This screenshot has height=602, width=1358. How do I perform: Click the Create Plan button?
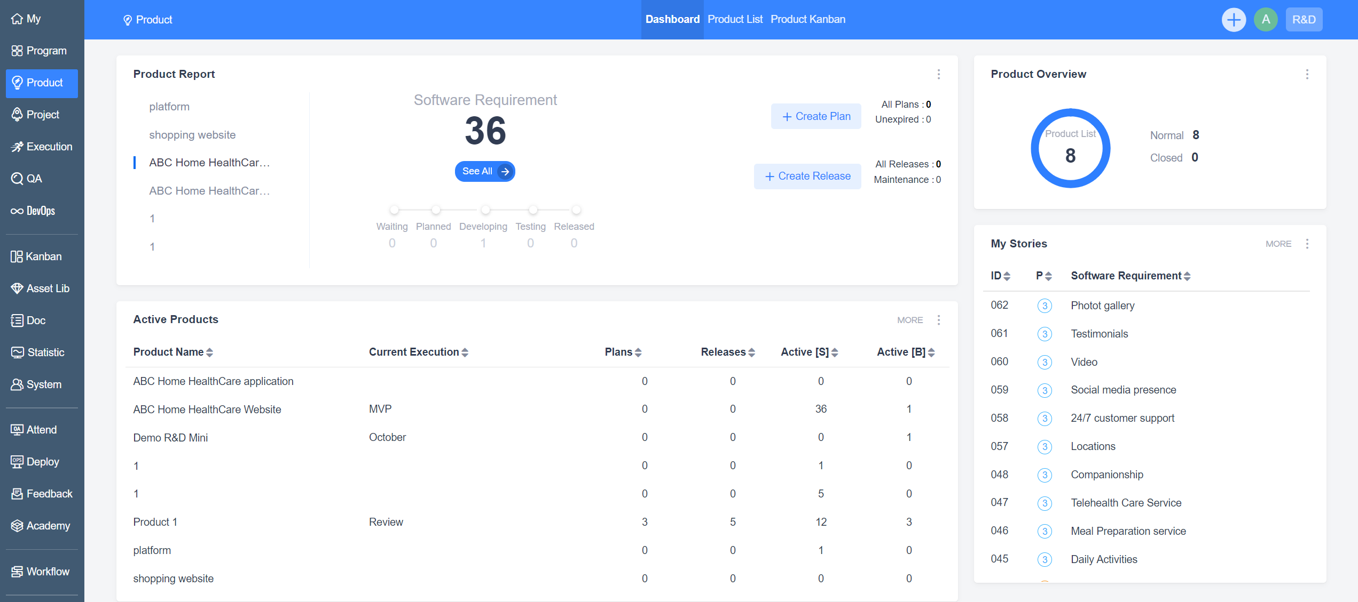(815, 116)
